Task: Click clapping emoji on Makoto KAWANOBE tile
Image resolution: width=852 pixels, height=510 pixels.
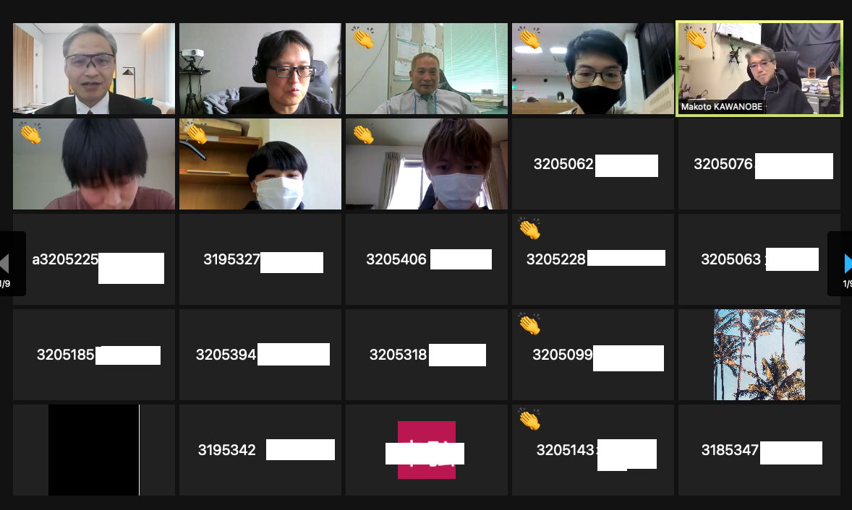Action: 695,38
